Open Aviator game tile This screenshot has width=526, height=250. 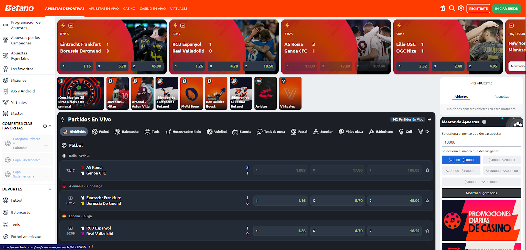point(266,93)
